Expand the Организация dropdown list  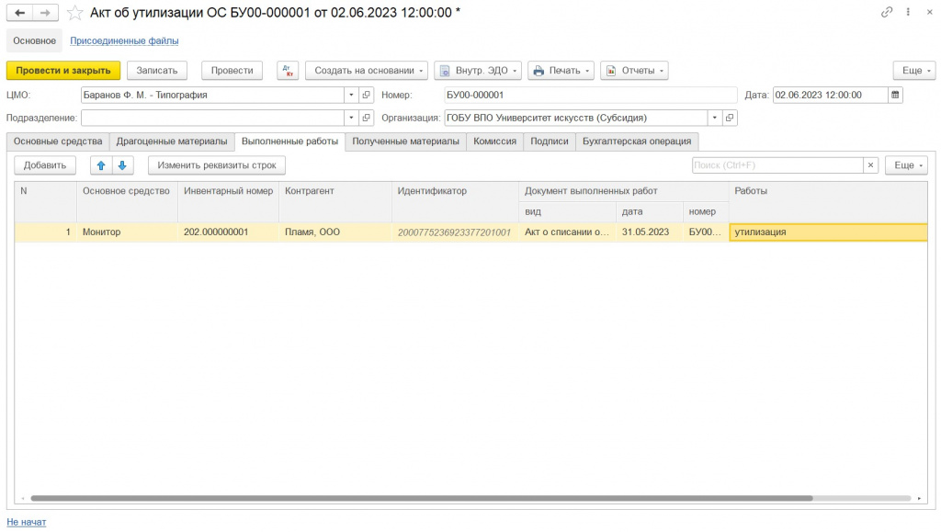(x=714, y=118)
